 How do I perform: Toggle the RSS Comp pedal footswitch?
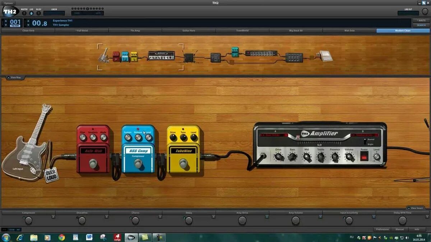point(138,163)
